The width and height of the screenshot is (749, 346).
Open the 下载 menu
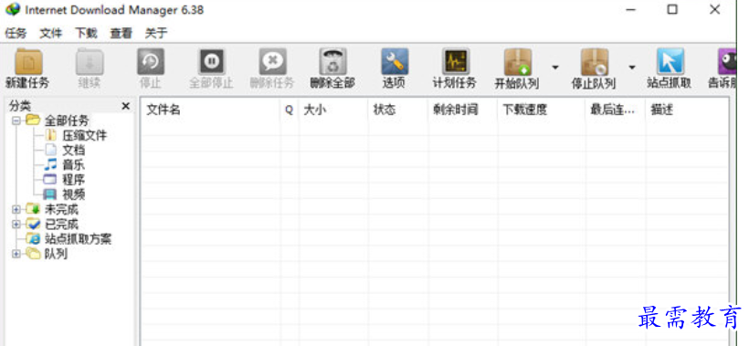(x=86, y=34)
